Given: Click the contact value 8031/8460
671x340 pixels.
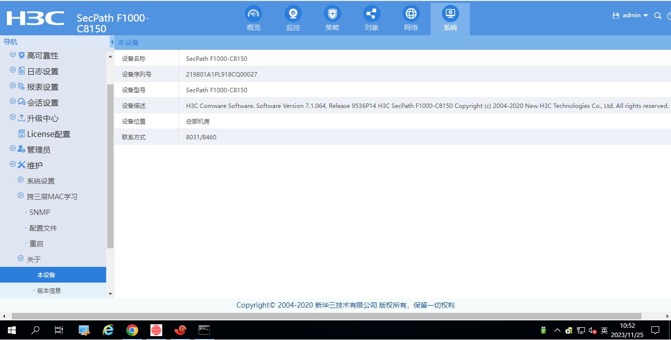Looking at the screenshot, I should tap(201, 137).
